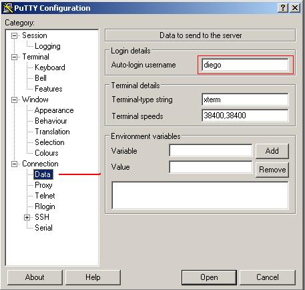Open the Rlogin category
Screen dimensions: 305x290
[x=45, y=206]
